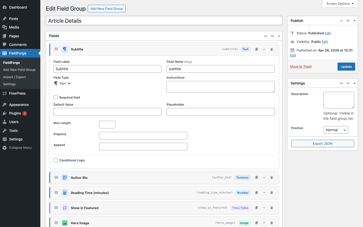Edit the Public visibility
The image size is (363, 227).
tap(325, 42)
